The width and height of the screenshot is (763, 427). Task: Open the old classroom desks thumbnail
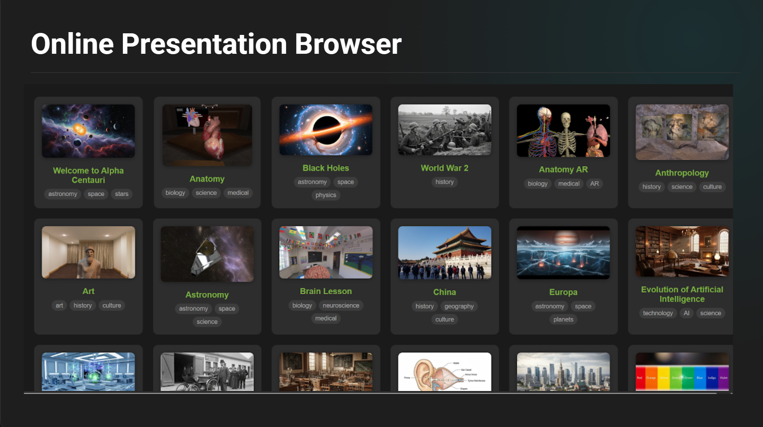tap(326, 372)
